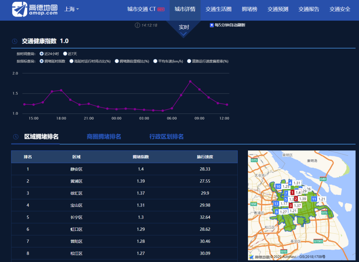Select the 近24小时 radio button
This screenshot has width=359, height=262.
(42, 54)
